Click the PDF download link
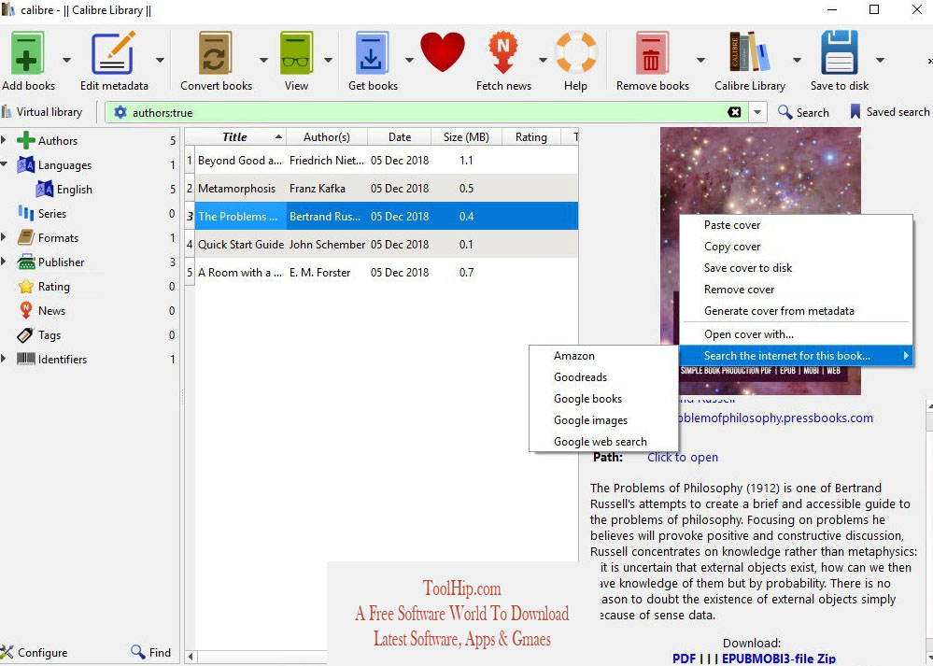 (x=684, y=659)
